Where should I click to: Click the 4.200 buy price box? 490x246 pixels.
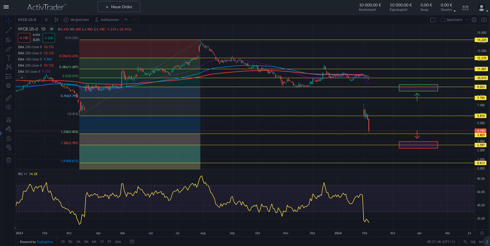(49, 38)
